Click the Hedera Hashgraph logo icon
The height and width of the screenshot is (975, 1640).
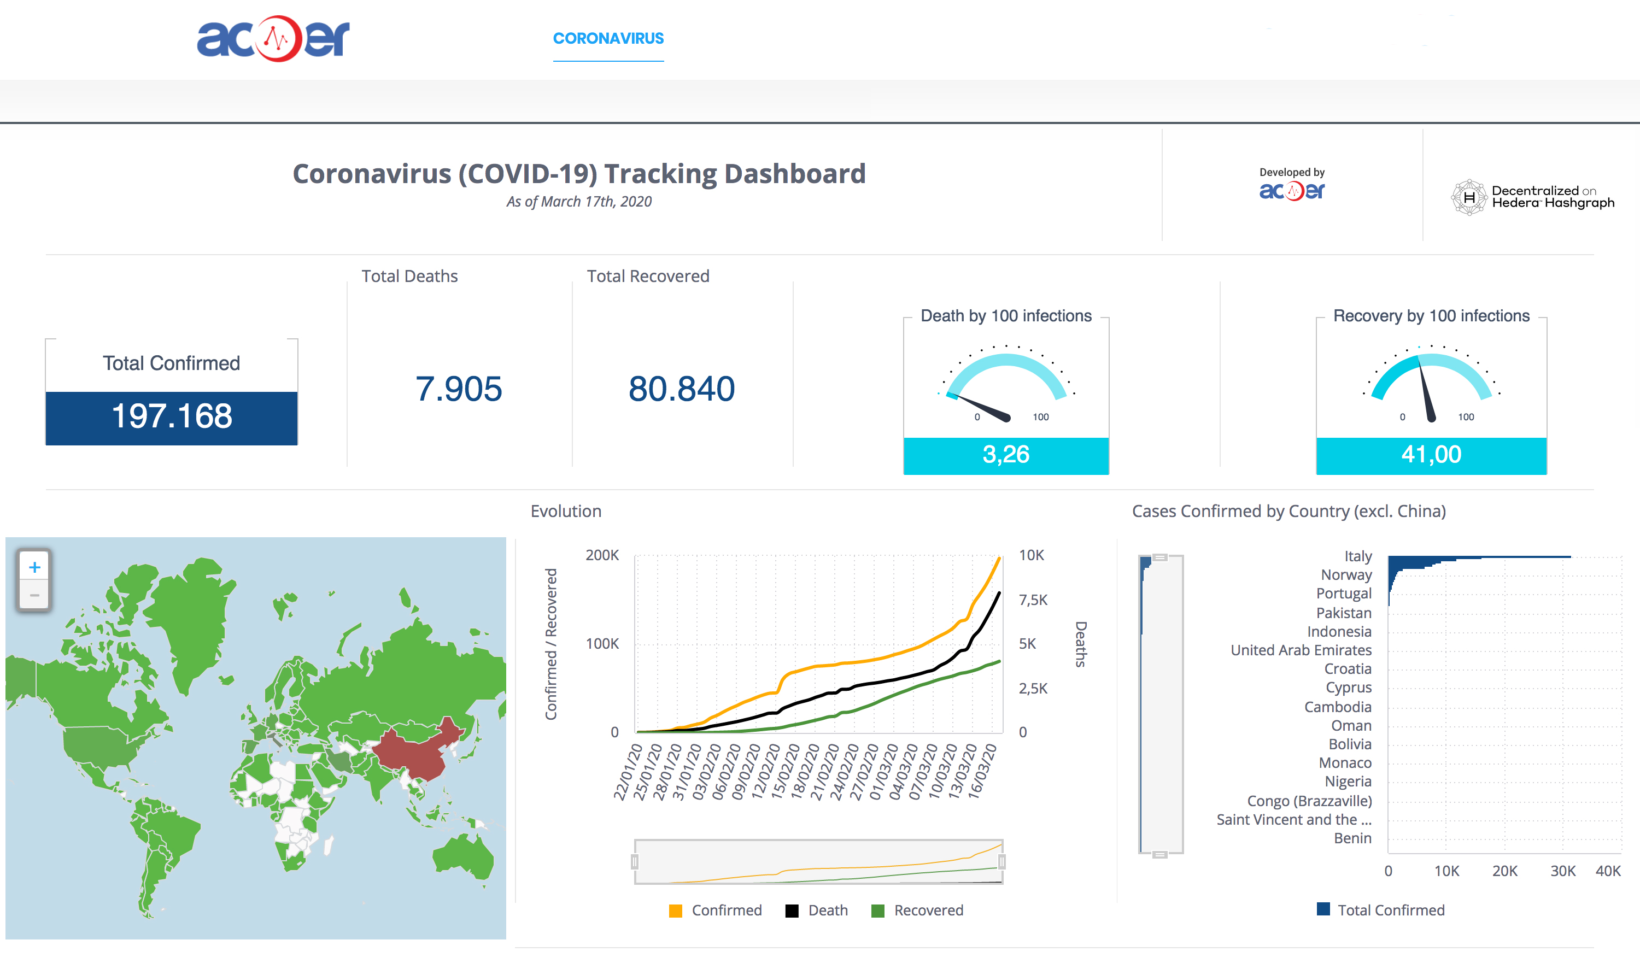(x=1468, y=197)
